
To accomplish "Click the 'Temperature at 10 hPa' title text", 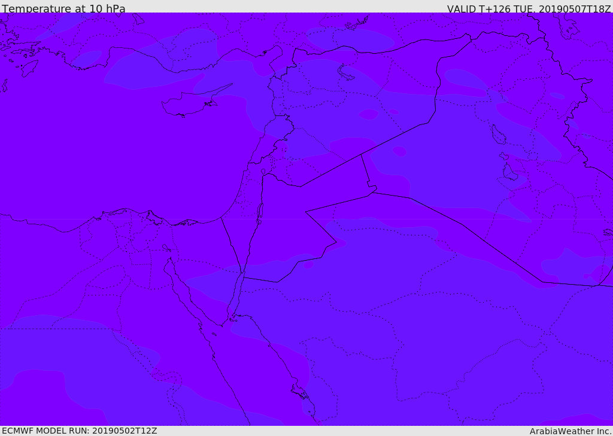I will click(63, 8).
